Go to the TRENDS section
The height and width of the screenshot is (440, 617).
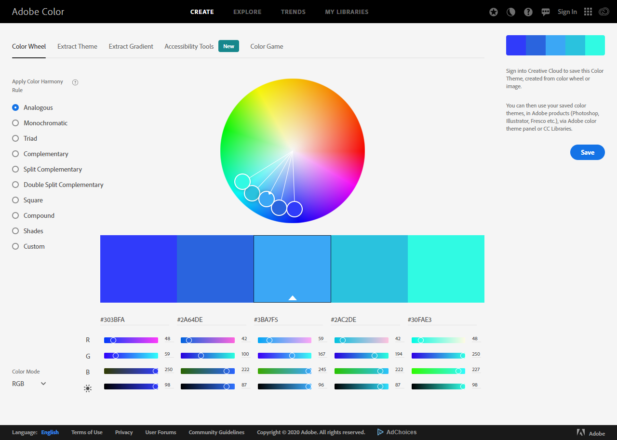point(293,12)
